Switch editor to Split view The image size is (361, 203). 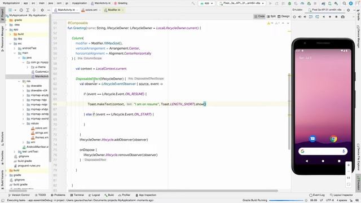pyautogui.click(x=271, y=16)
